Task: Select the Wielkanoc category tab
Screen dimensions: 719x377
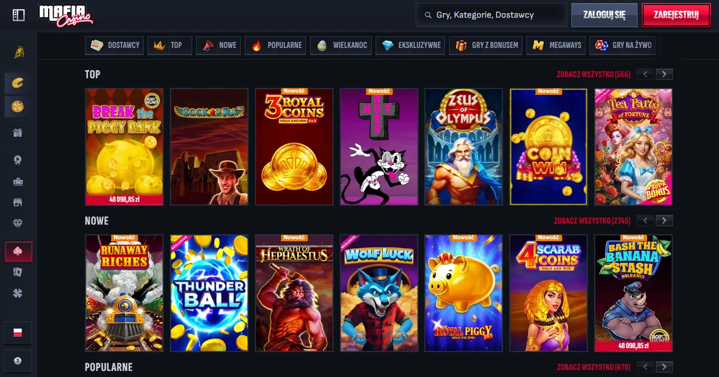Action: tap(341, 45)
